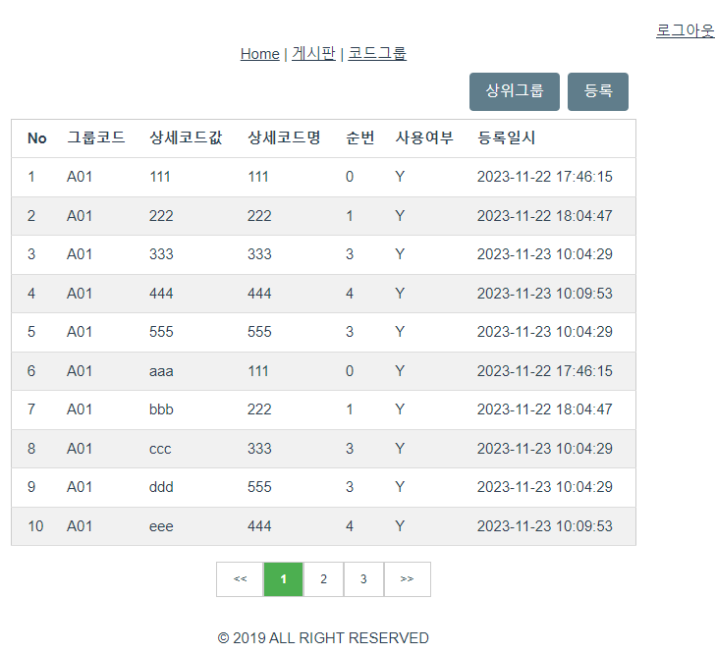Click the usage flag Y in row 8

pos(400,449)
